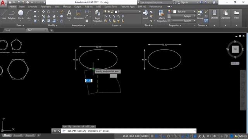This screenshot has height=139, width=248.
Task: Open the layer selection dropdown
Action: (122, 12)
